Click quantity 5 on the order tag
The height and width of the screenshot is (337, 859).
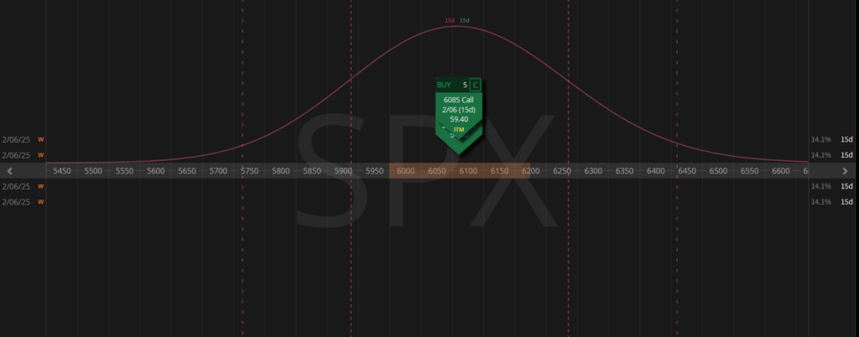click(x=465, y=85)
